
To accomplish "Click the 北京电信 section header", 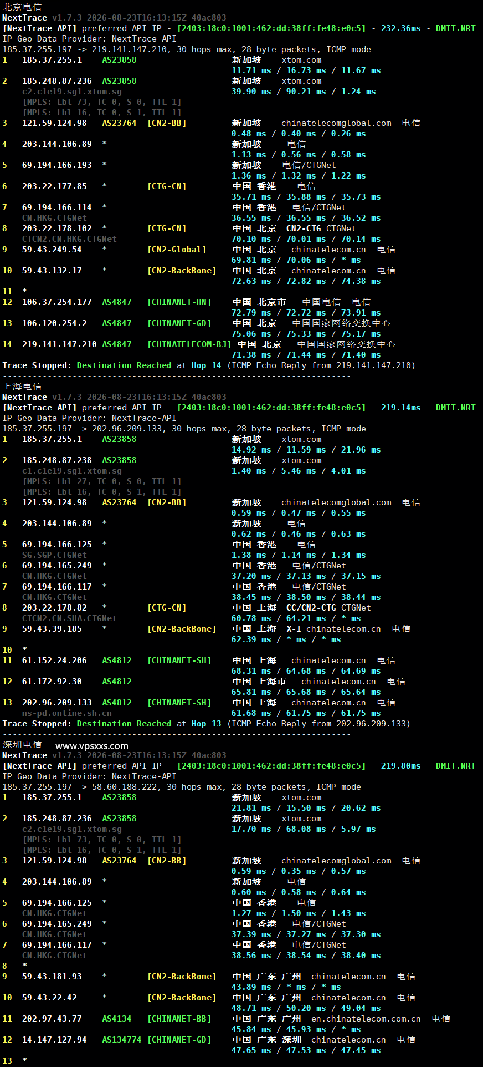I will click(22, 7).
